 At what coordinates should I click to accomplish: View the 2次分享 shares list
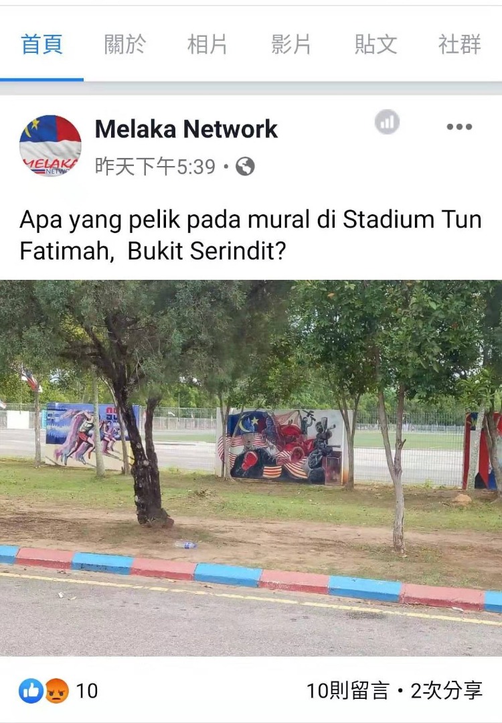tap(446, 691)
